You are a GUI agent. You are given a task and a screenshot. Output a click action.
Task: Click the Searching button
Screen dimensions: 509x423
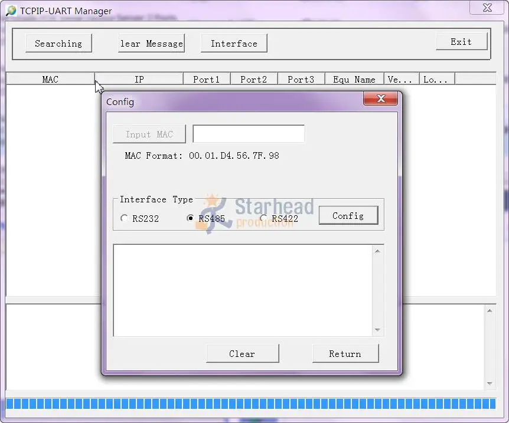[x=59, y=43]
